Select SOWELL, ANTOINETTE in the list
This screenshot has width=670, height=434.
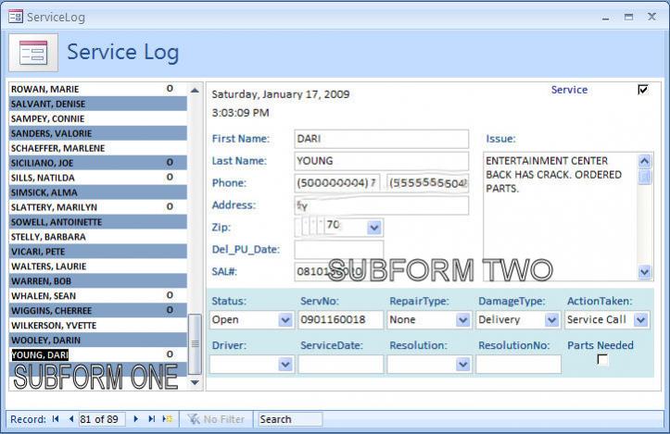coord(98,222)
